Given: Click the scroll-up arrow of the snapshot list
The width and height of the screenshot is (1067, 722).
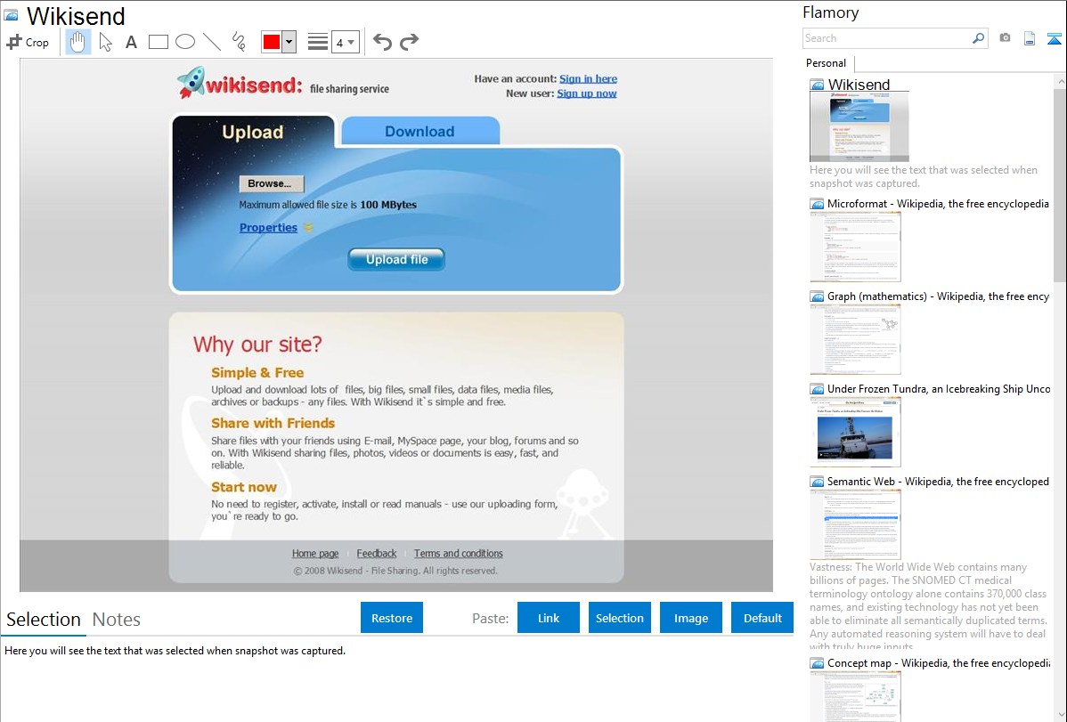Looking at the screenshot, I should 1060,81.
